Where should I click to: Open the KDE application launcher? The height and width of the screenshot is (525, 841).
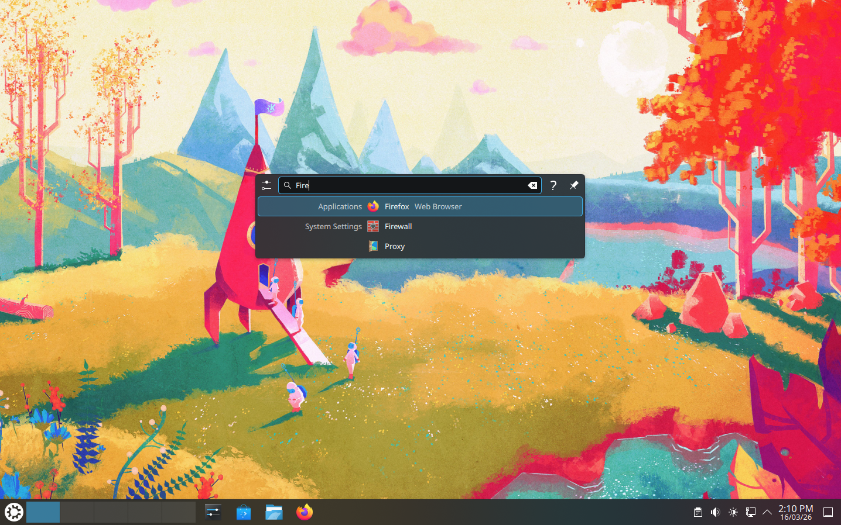(x=13, y=512)
